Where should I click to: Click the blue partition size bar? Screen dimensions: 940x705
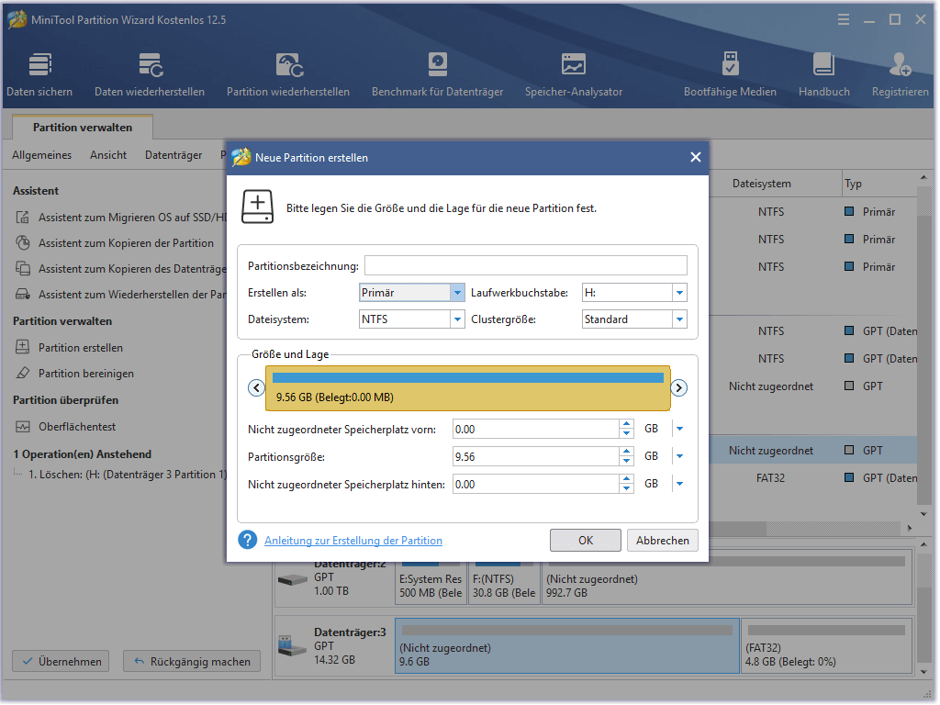tap(467, 377)
